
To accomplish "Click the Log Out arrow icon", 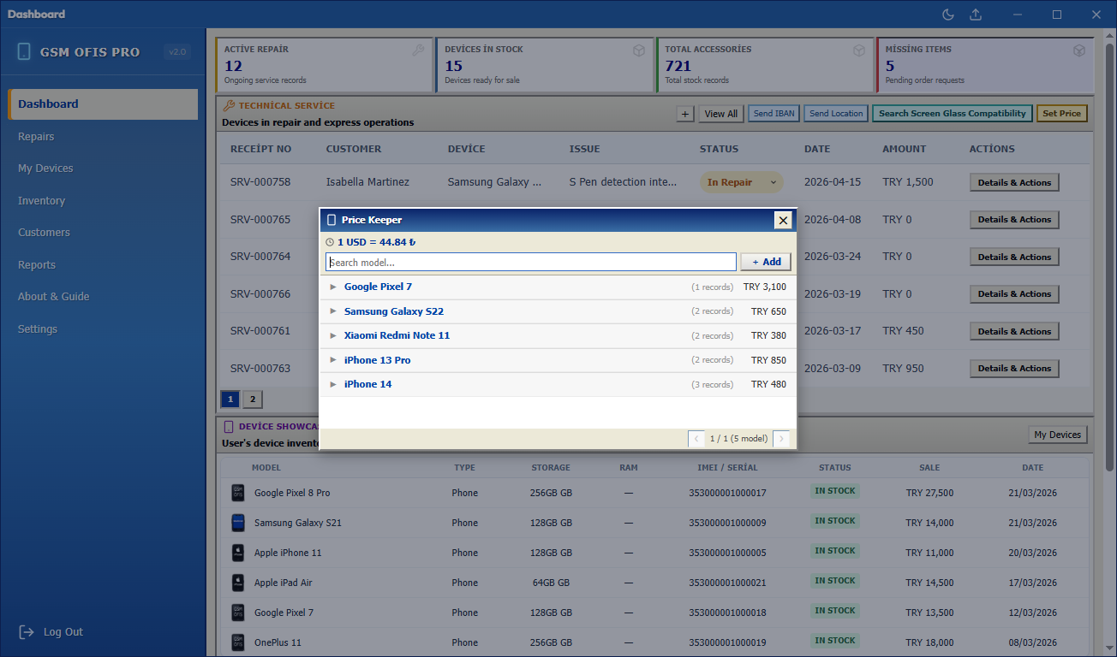I will [27, 632].
